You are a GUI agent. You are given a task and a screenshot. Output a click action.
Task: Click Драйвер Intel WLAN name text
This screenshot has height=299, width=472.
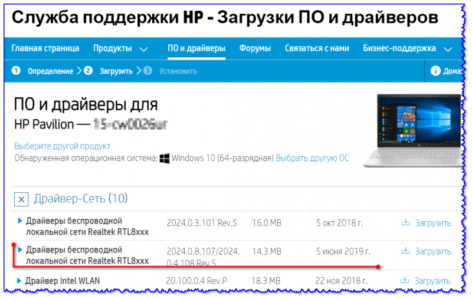click(x=63, y=281)
